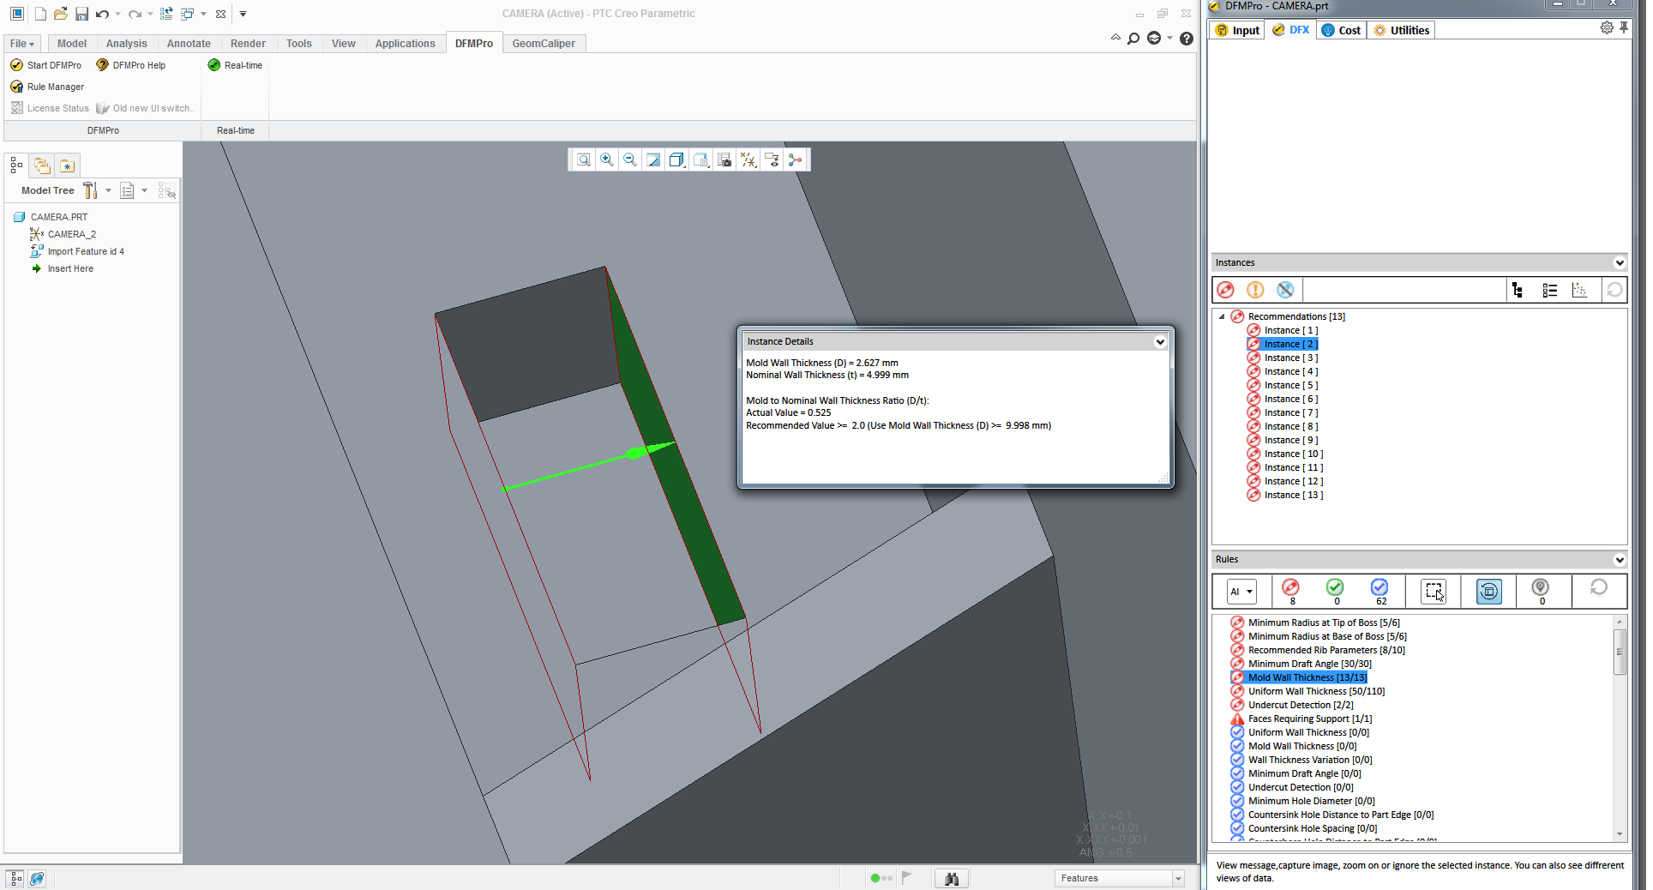Open Saved Orientations icon
This screenshot has height=890, width=1653.
701,159
